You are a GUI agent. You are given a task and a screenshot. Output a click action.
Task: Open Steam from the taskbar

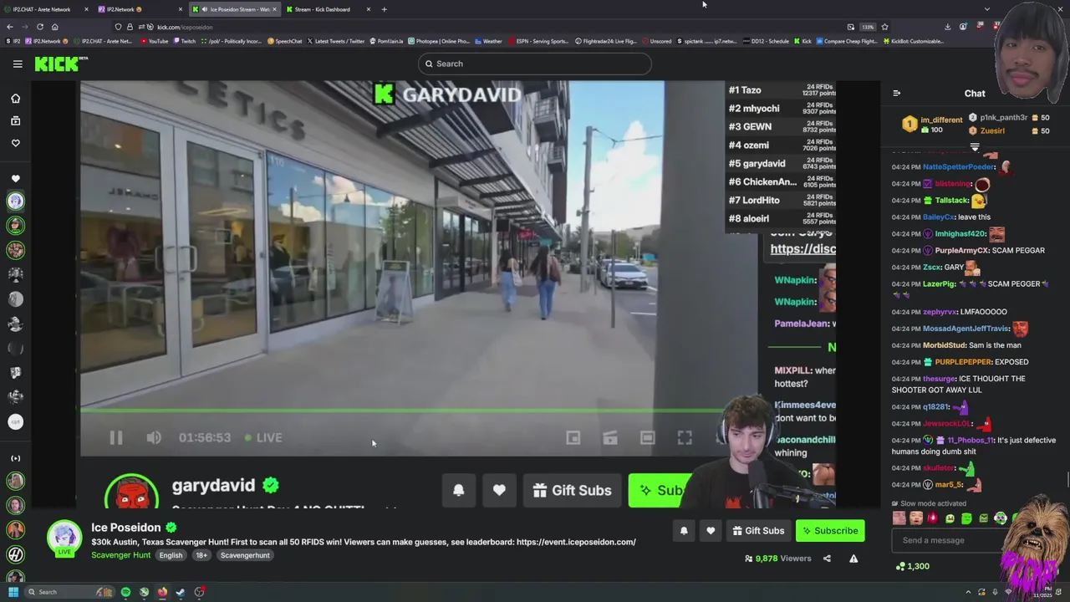click(x=181, y=592)
